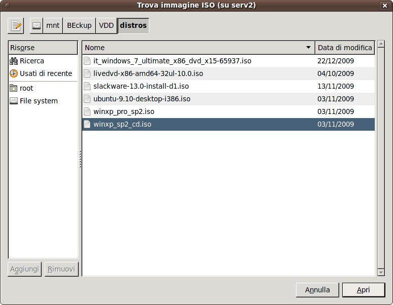Cancel with the Annulla button
393x305 pixels.
tap(317, 290)
